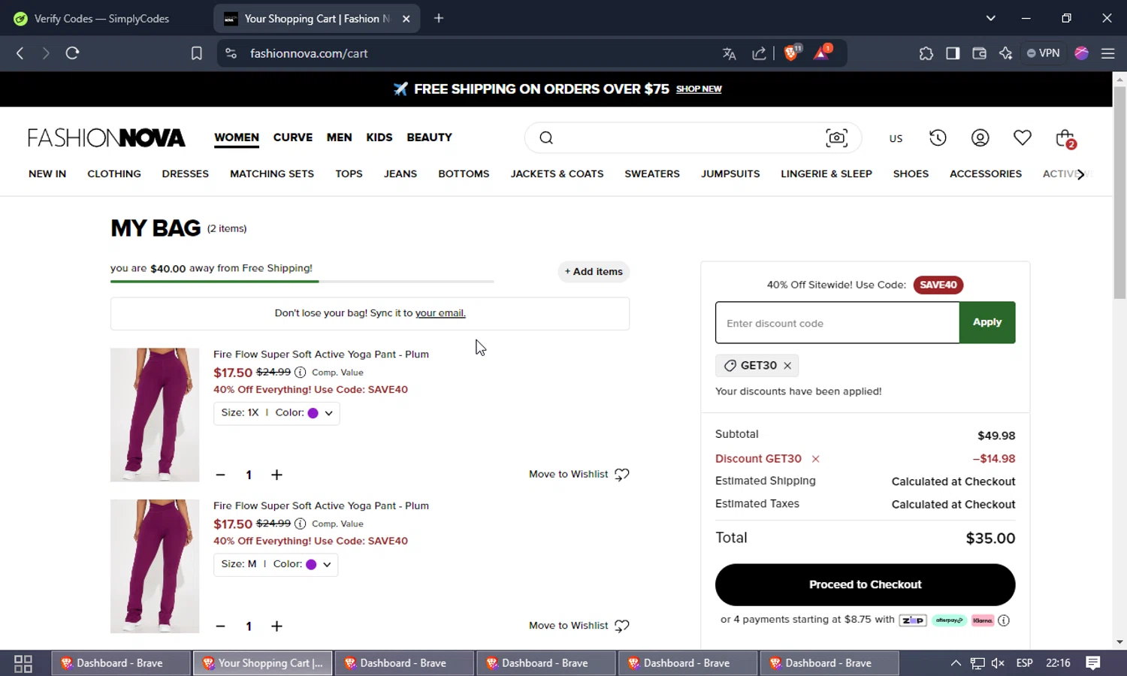Switch to the Verify Codes SimplyCodes tab
Screen dimensions: 1127x676
coord(102,19)
